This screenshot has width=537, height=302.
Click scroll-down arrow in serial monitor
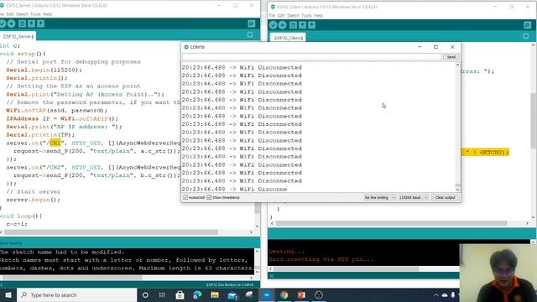click(x=457, y=190)
